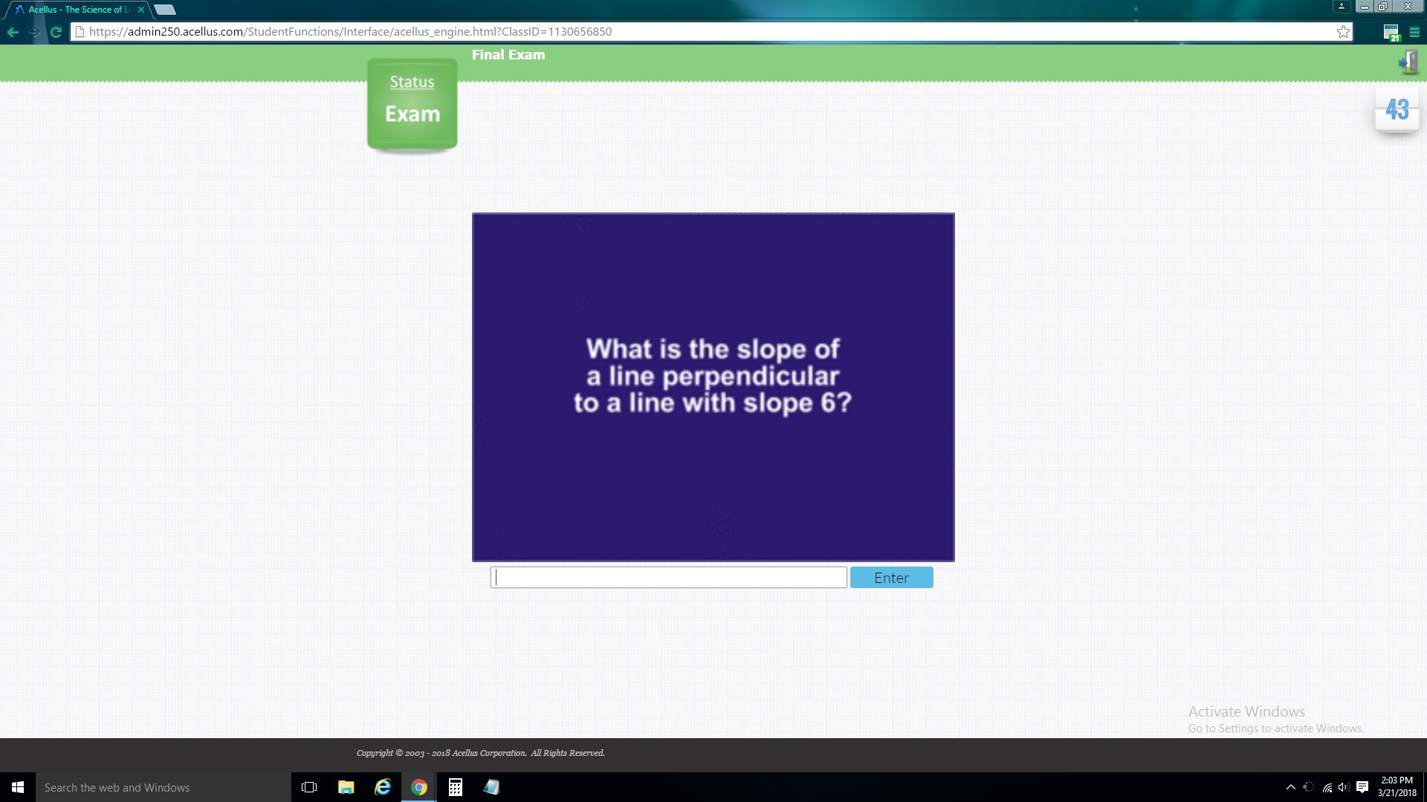Open the volume control icon
1427x802 pixels.
(1344, 787)
